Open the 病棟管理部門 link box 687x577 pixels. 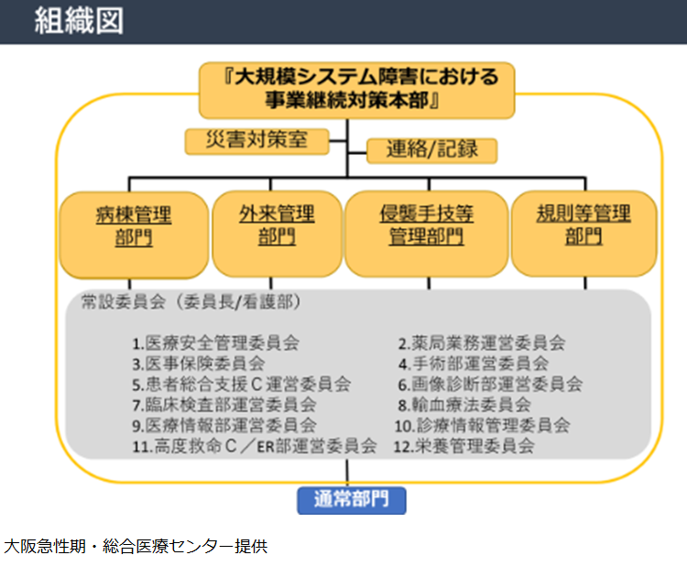point(133,226)
